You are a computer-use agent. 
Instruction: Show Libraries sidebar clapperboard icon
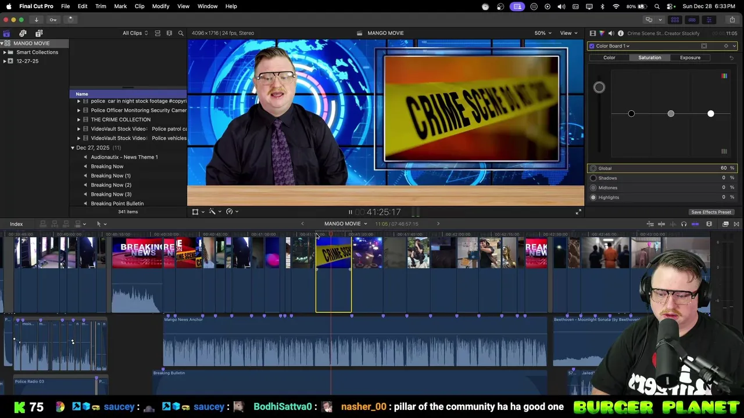tap(6, 33)
